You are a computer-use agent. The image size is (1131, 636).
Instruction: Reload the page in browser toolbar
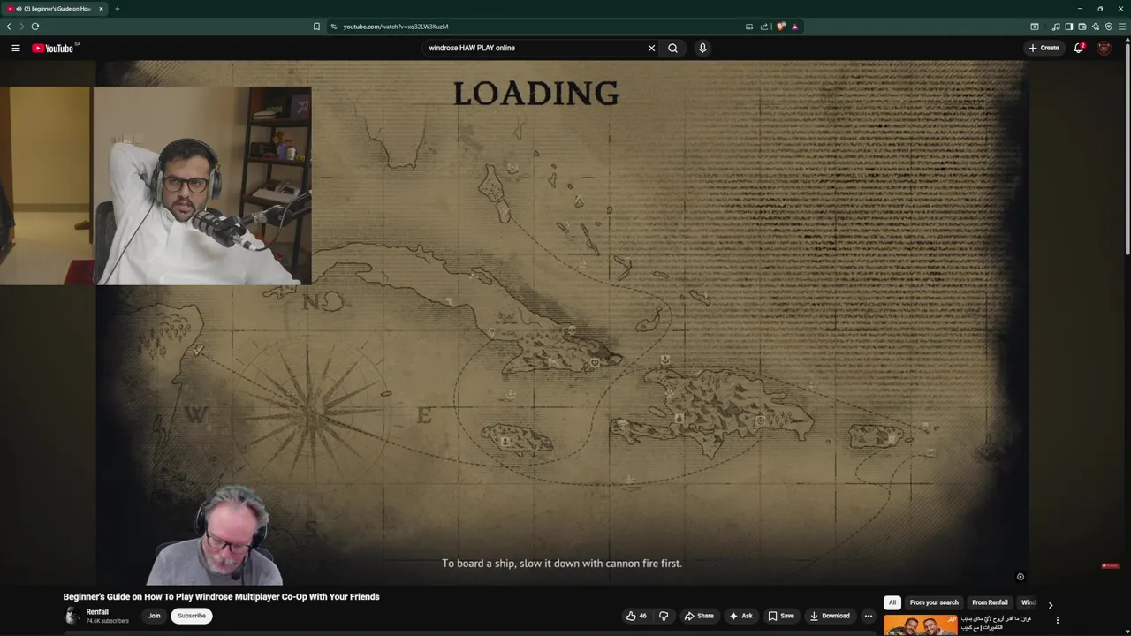(35, 26)
